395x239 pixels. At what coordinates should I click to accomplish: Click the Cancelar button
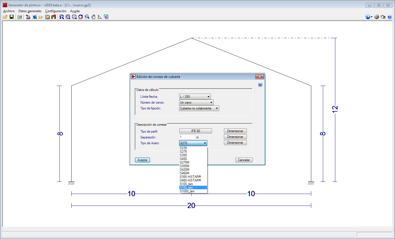(x=244, y=160)
